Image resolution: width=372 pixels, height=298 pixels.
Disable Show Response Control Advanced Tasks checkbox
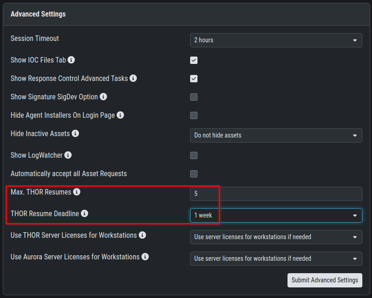194,79
